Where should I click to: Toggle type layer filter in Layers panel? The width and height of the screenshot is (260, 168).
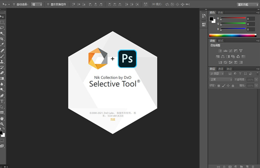pyautogui.click(x=240, y=73)
